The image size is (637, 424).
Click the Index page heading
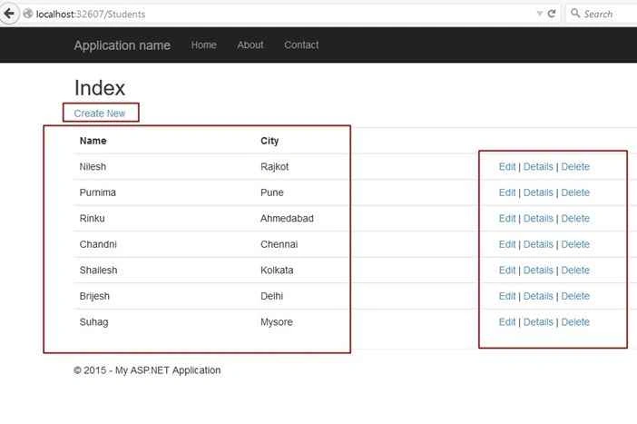coord(100,88)
